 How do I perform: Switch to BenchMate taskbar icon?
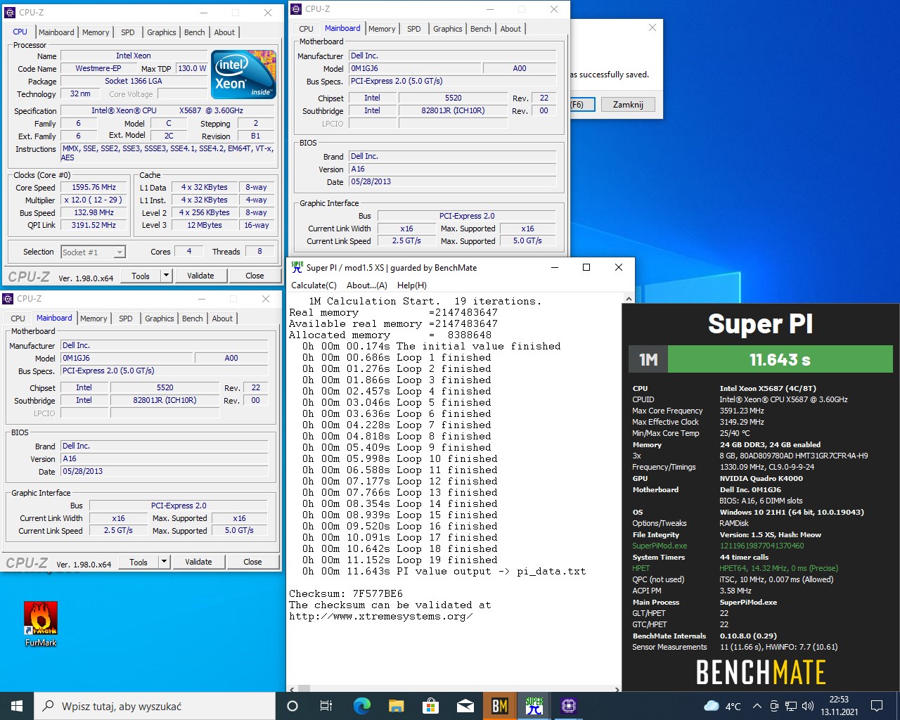pos(499,706)
